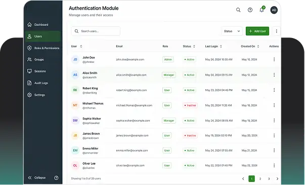The width and height of the screenshot is (305, 185).
Task: Open the toolbar more options menu
Action: pyautogui.click(x=276, y=31)
